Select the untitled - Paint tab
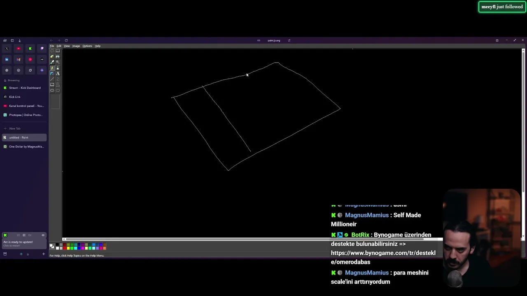 24,137
